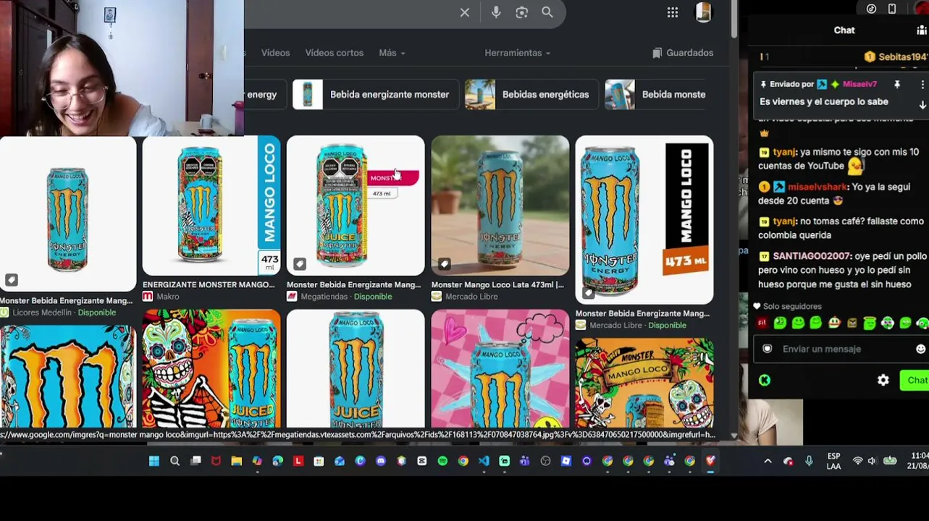Screen dimensions: 929x521
Task: Click SANTIAGO2007 username in chat
Action: (812, 256)
